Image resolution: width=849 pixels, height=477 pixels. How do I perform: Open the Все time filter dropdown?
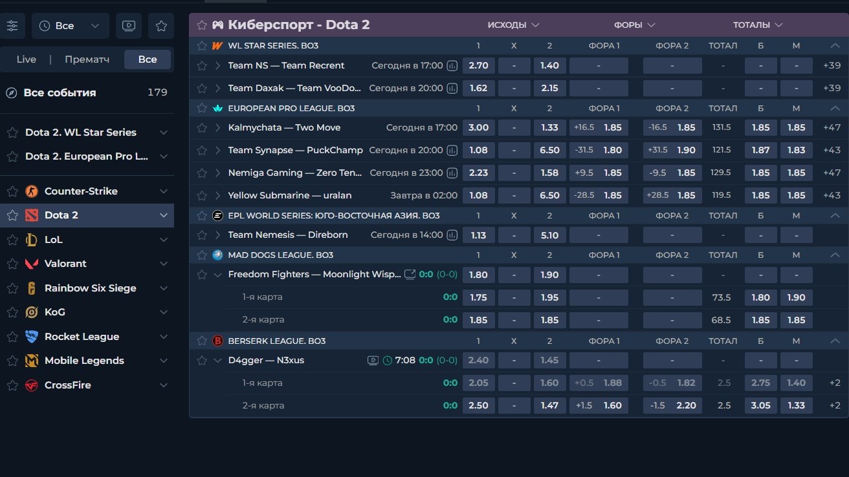click(x=70, y=26)
